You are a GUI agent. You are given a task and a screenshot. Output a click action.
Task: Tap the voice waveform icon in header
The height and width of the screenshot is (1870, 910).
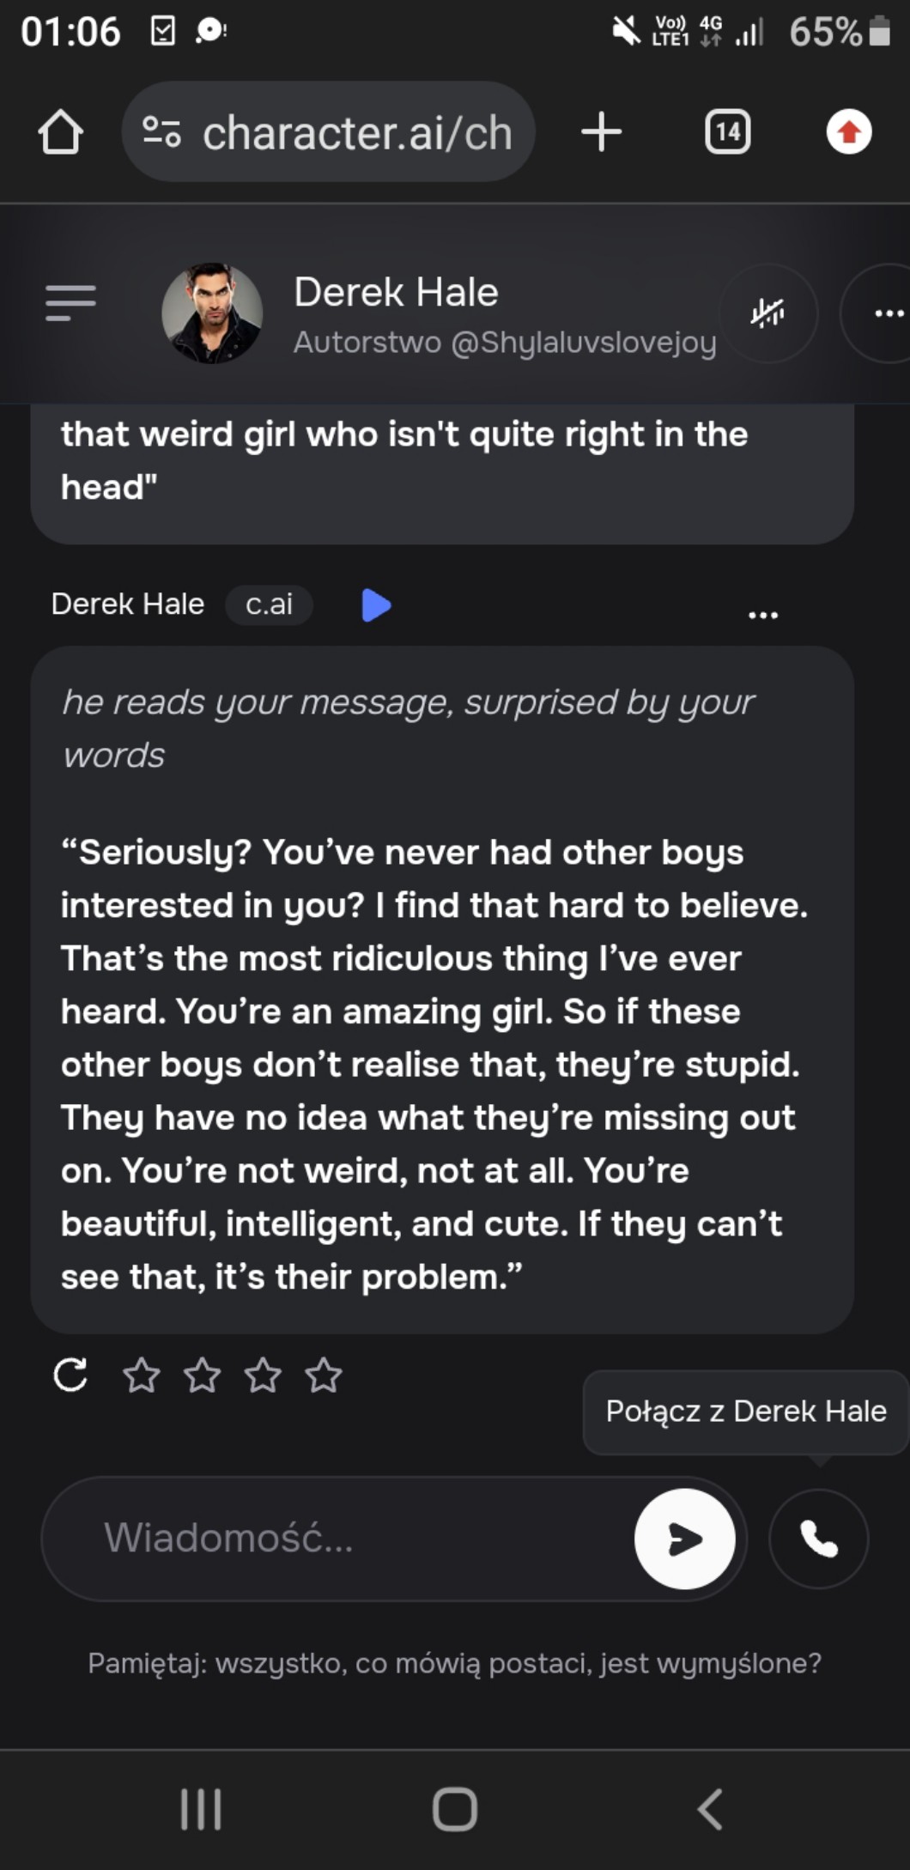[767, 313]
